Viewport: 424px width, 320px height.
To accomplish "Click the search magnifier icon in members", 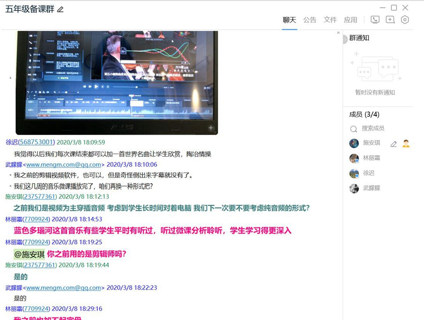I will (x=353, y=129).
